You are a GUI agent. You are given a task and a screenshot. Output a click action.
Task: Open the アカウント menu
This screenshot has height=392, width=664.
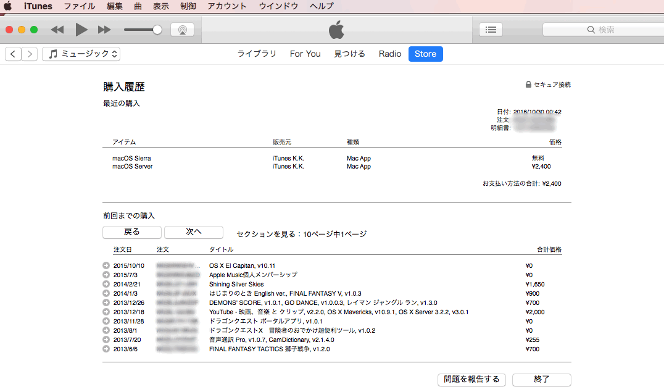pyautogui.click(x=226, y=6)
